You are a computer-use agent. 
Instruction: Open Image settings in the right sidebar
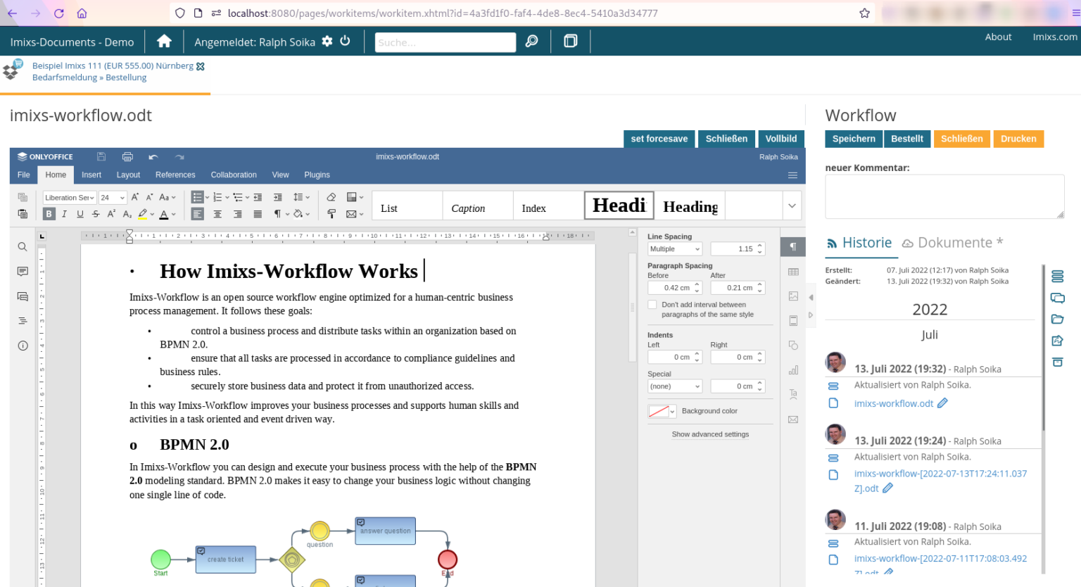point(793,296)
